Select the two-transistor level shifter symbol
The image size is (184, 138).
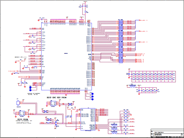[56, 123]
